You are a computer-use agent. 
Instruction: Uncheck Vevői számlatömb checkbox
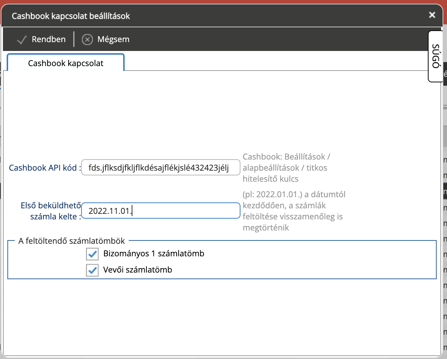(92, 270)
